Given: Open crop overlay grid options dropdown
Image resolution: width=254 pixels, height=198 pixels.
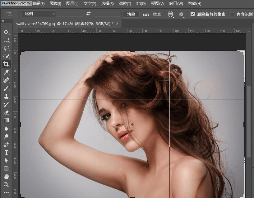Looking at the screenshot, I should (x=171, y=14).
